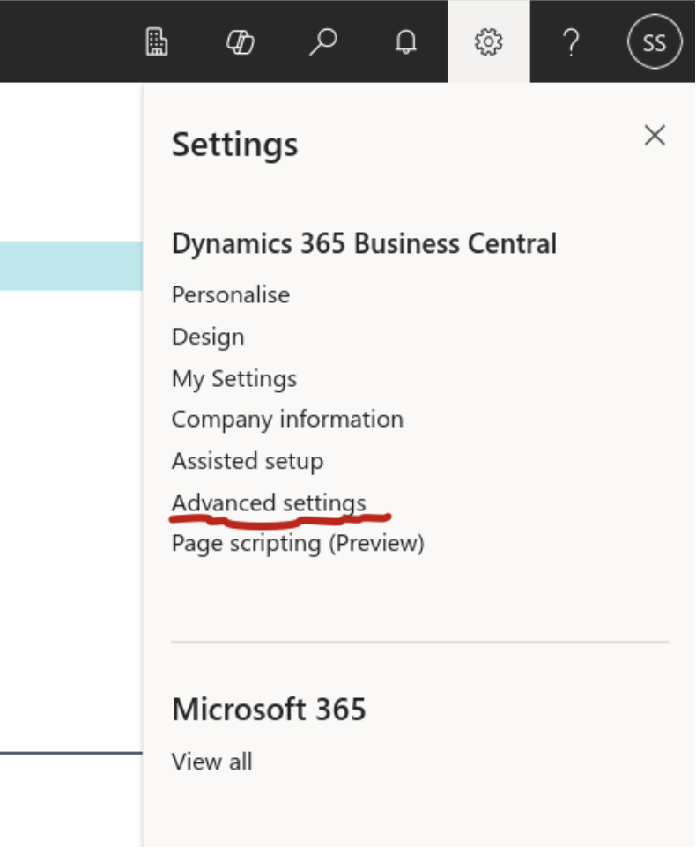Open the underlined Advanced settings link
696x848 pixels.
269,503
